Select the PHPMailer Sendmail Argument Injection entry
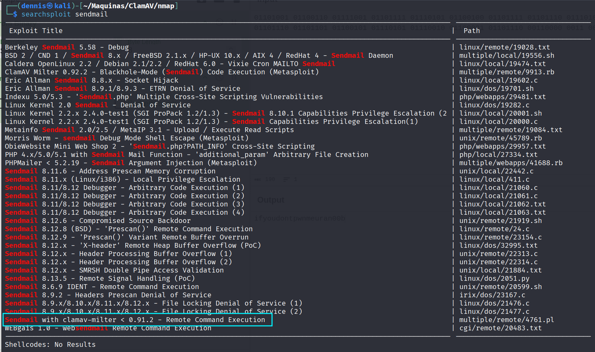The image size is (595, 352). [x=131, y=163]
